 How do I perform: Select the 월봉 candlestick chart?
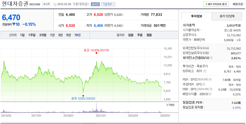tap(149, 35)
